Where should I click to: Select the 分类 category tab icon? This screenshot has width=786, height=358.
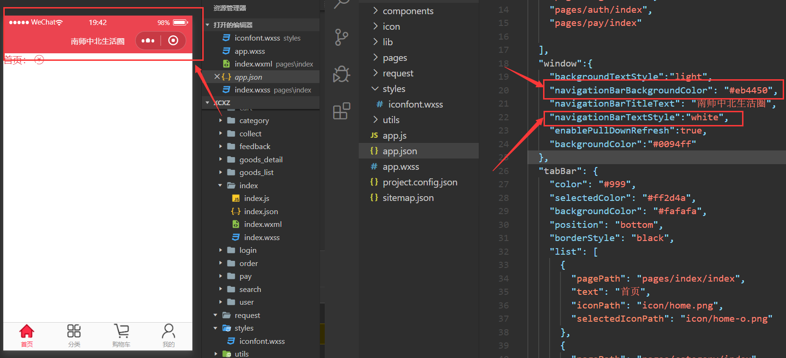pos(74,331)
